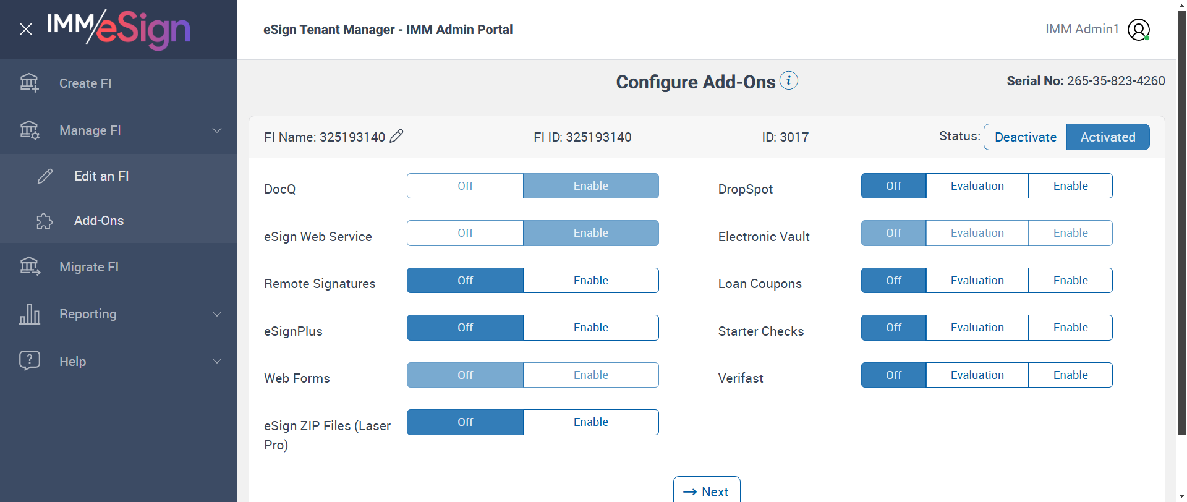Click the Next button
The height and width of the screenshot is (502, 1187).
707,491
